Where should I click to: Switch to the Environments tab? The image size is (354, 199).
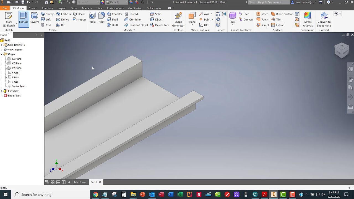[x=115, y=8]
